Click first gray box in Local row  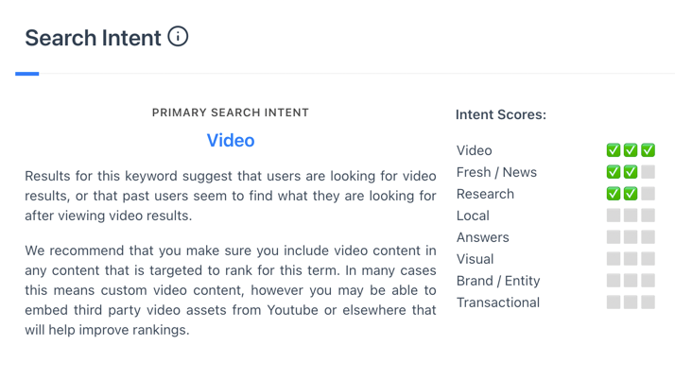pyautogui.click(x=614, y=216)
